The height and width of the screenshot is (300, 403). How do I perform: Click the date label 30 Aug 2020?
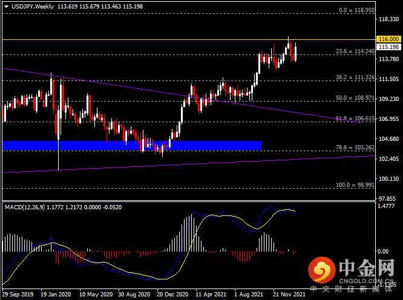[x=134, y=295]
